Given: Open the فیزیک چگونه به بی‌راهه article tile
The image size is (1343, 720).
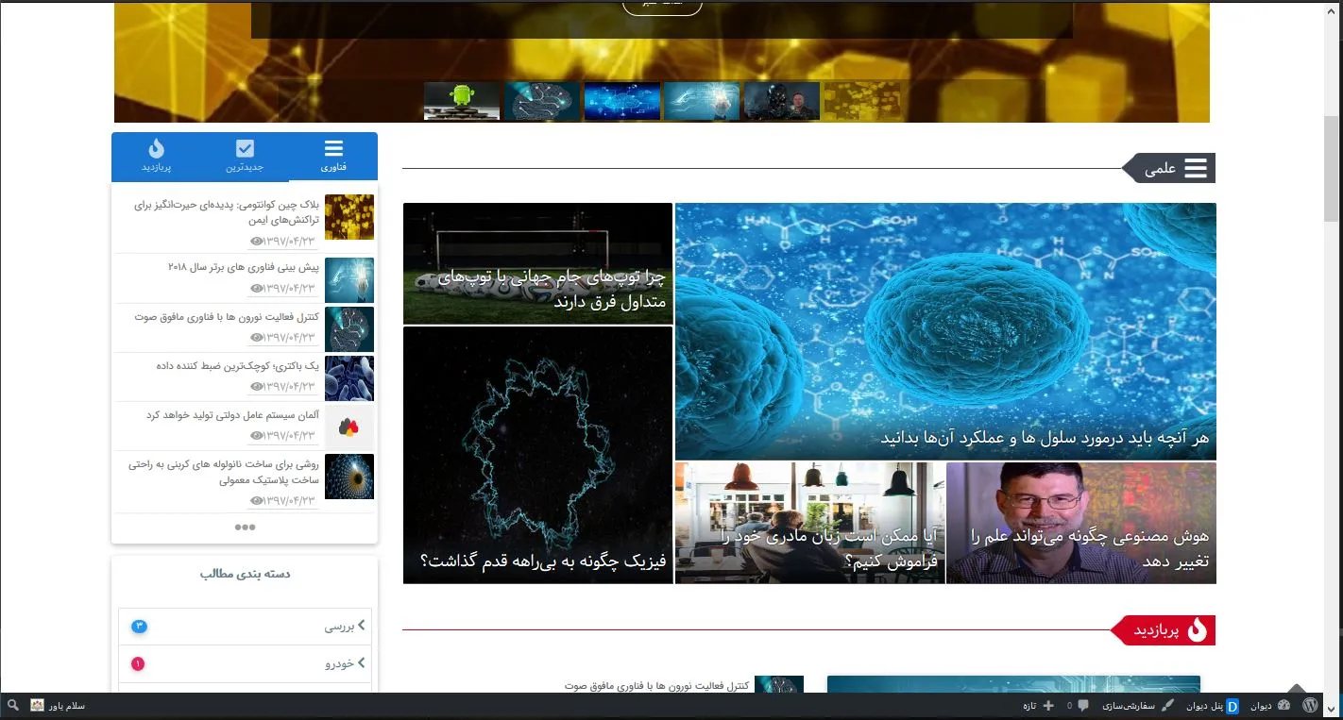Looking at the screenshot, I should [x=537, y=455].
